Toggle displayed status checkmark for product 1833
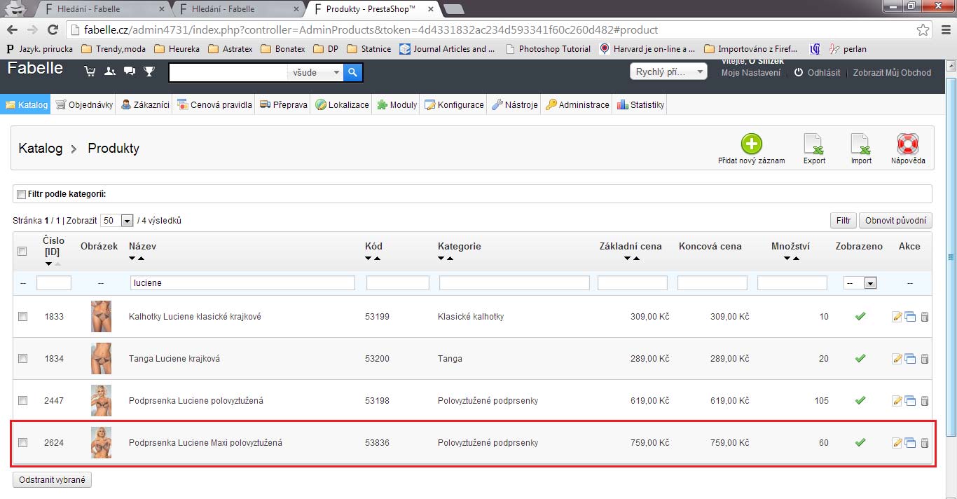The height and width of the screenshot is (499, 957). click(860, 317)
